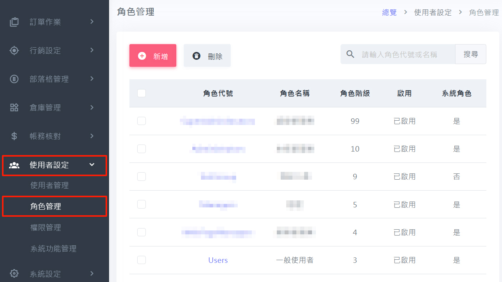Select the checkbox for level 99 role

[x=142, y=121]
